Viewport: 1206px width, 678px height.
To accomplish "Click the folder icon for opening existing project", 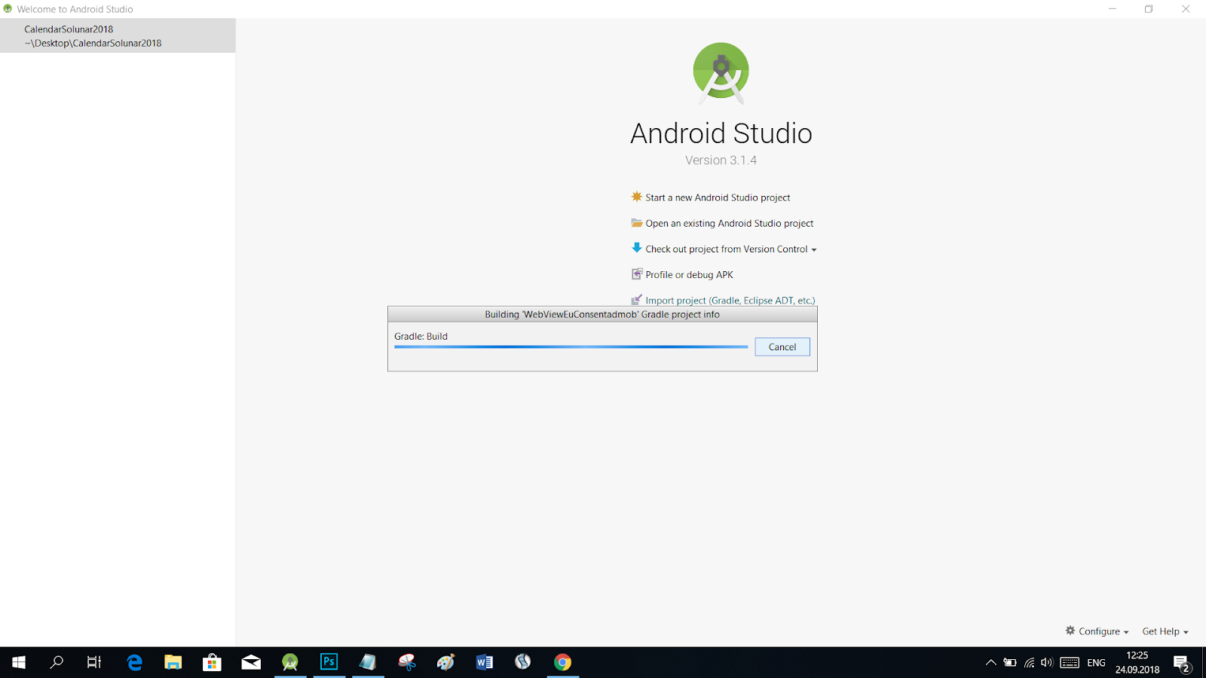I will click(x=637, y=223).
